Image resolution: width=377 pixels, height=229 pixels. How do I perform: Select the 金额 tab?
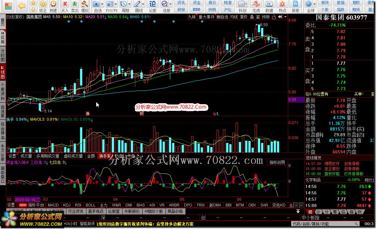click(91, 156)
